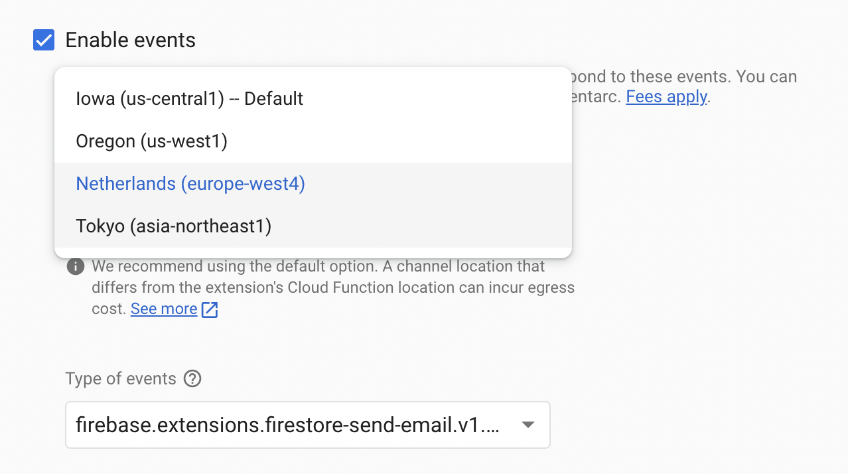Select Iowa (us-central1) default location
The image size is (848, 474).
(x=190, y=98)
